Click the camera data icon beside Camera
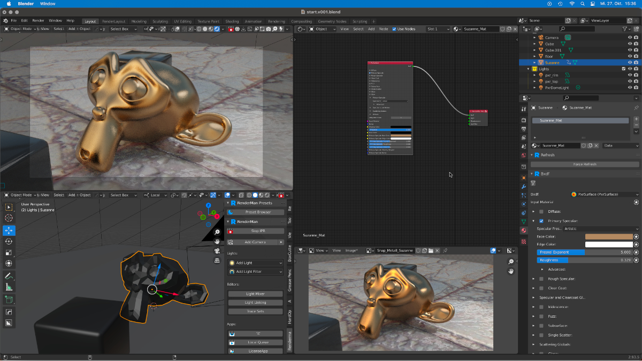642x361 pixels. pyautogui.click(x=568, y=37)
